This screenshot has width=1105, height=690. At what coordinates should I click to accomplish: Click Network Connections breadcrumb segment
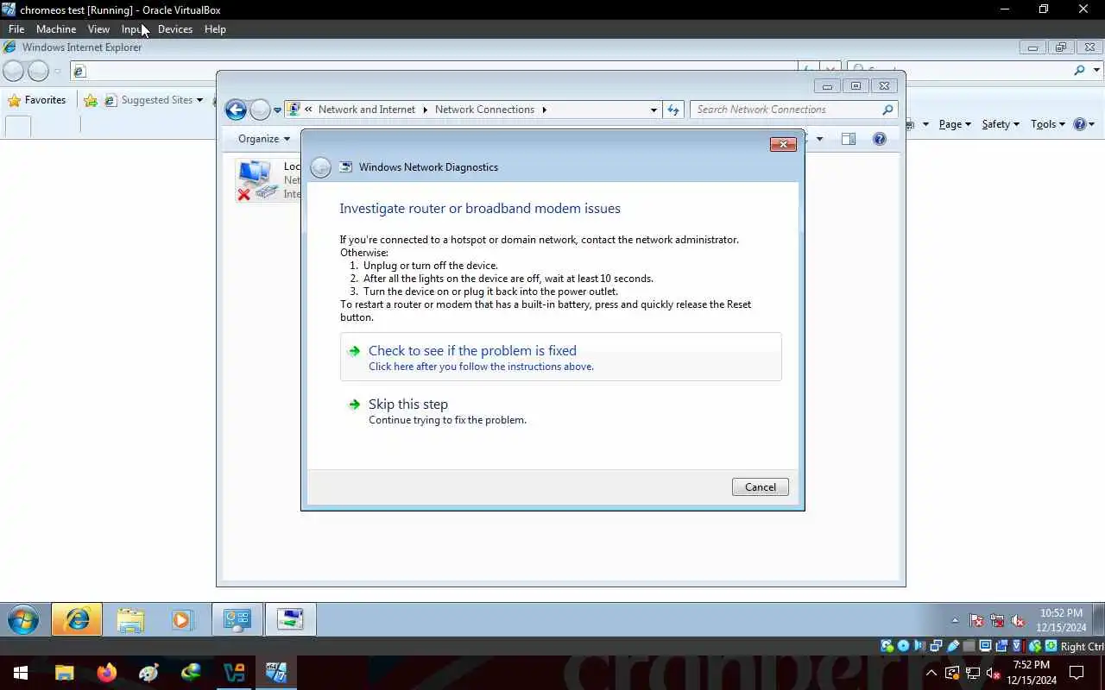click(x=484, y=110)
